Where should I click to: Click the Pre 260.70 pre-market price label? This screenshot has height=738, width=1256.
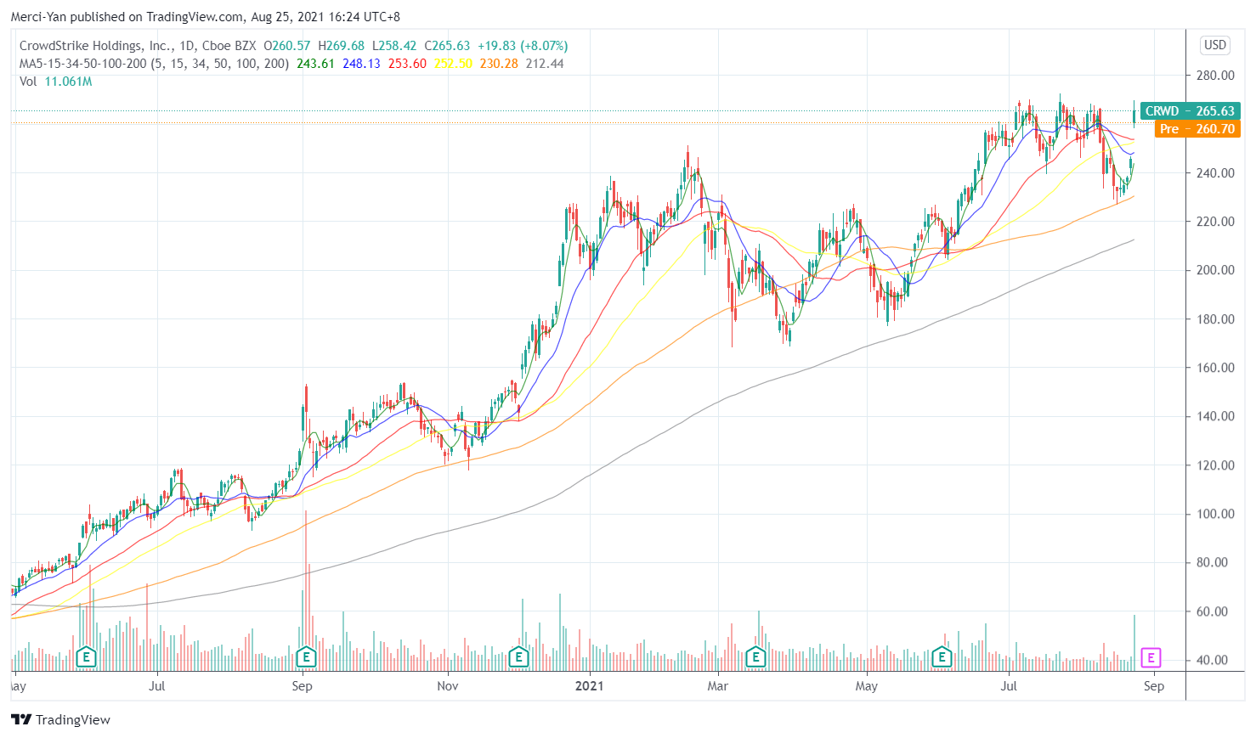click(x=1197, y=129)
